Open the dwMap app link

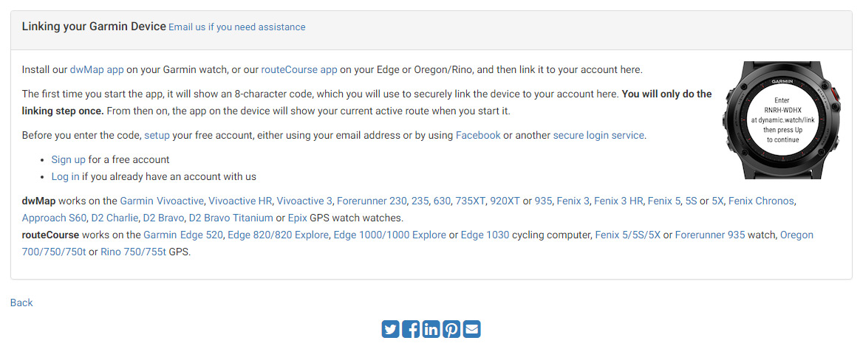click(97, 69)
